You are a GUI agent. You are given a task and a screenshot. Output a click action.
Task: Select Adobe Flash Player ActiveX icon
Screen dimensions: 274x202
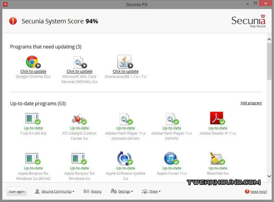point(126,119)
